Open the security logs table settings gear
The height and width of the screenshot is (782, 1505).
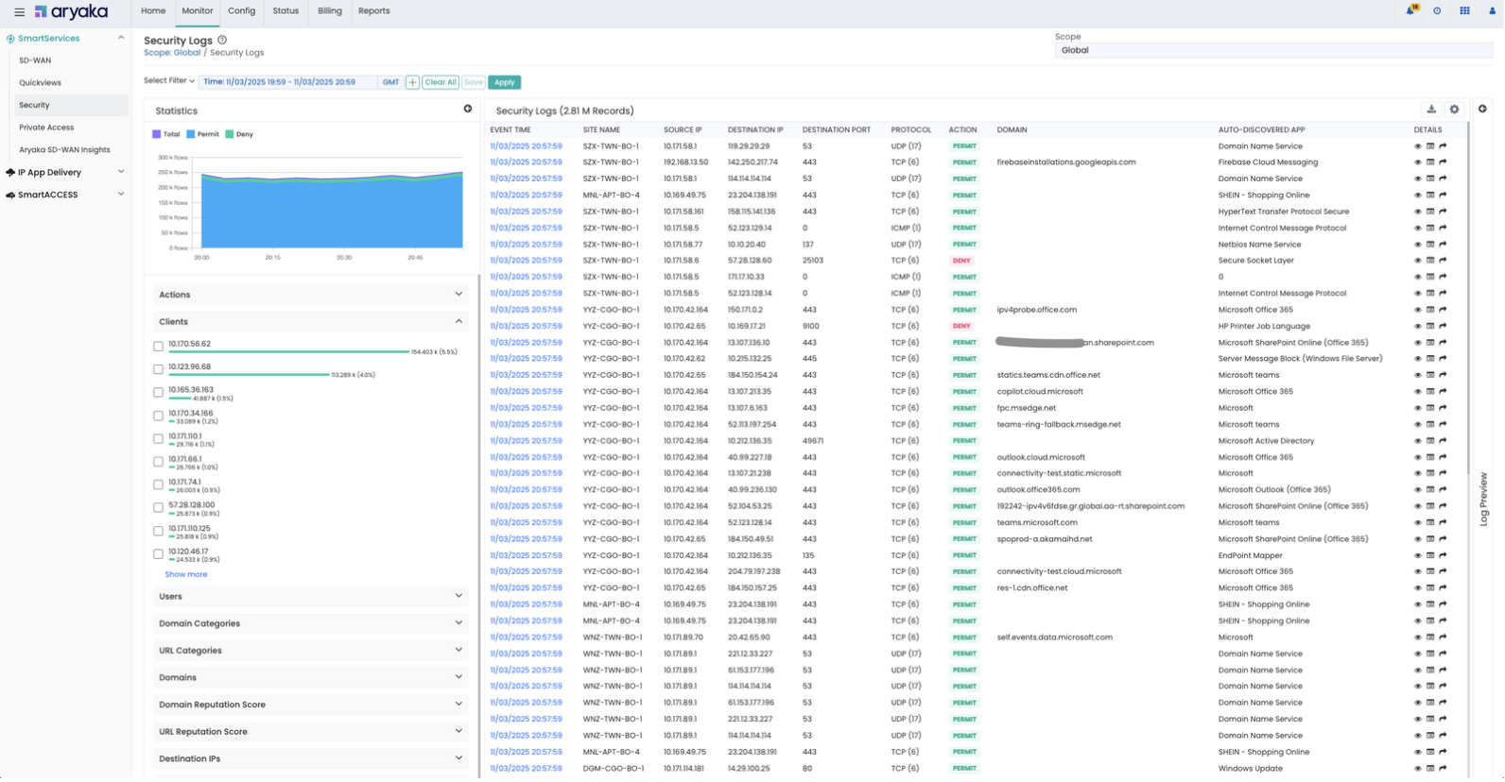click(1454, 110)
